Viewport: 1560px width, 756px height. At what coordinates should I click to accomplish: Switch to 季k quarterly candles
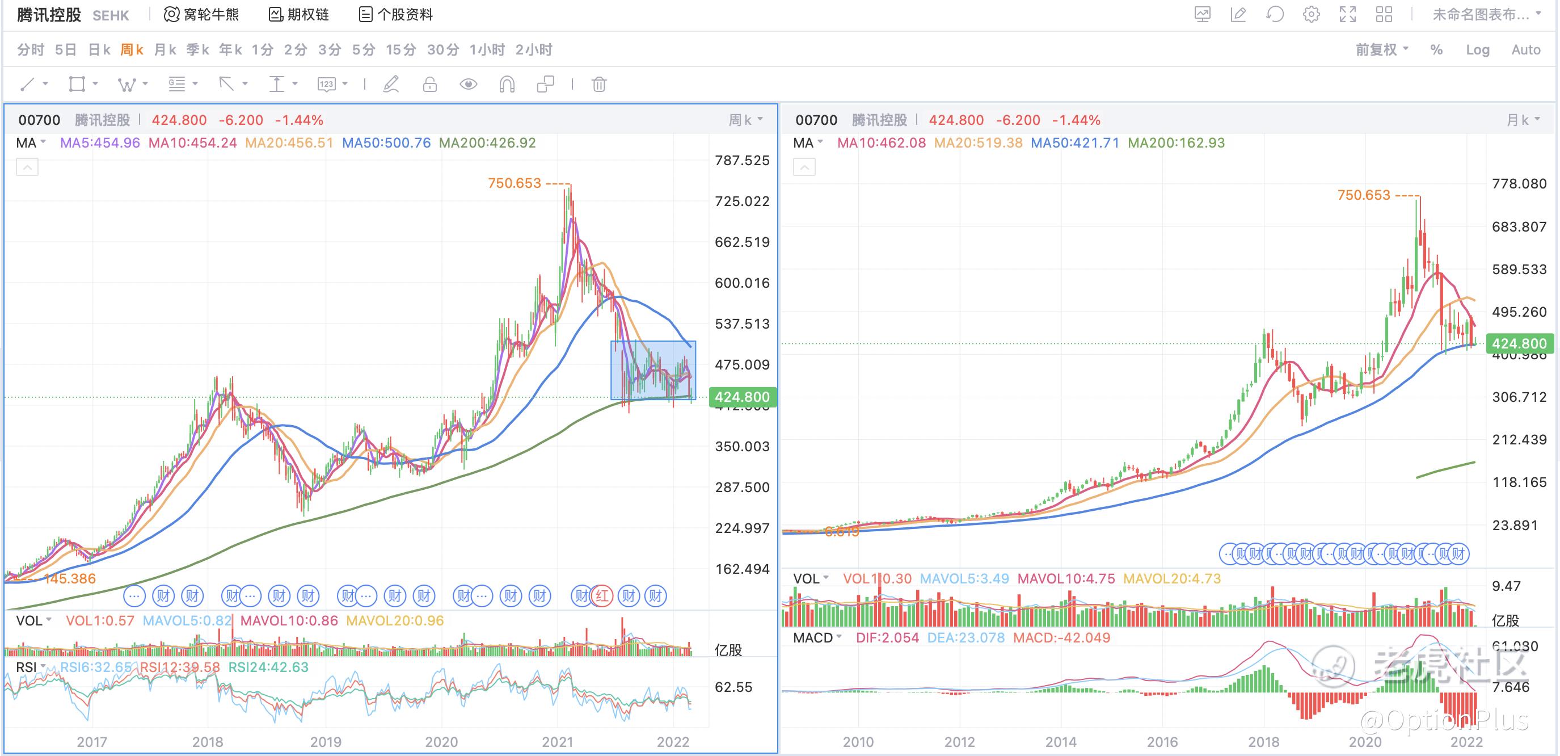click(197, 50)
